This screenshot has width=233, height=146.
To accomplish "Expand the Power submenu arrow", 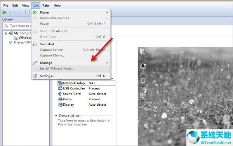I will pyautogui.click(x=107, y=12).
